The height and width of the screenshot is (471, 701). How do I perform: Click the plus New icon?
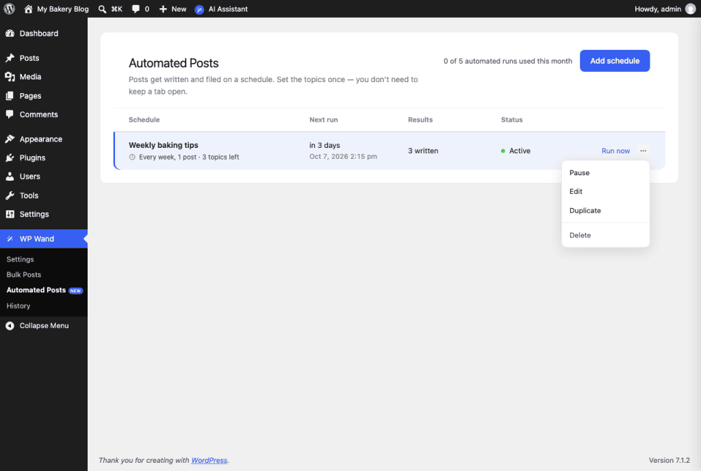tap(163, 9)
